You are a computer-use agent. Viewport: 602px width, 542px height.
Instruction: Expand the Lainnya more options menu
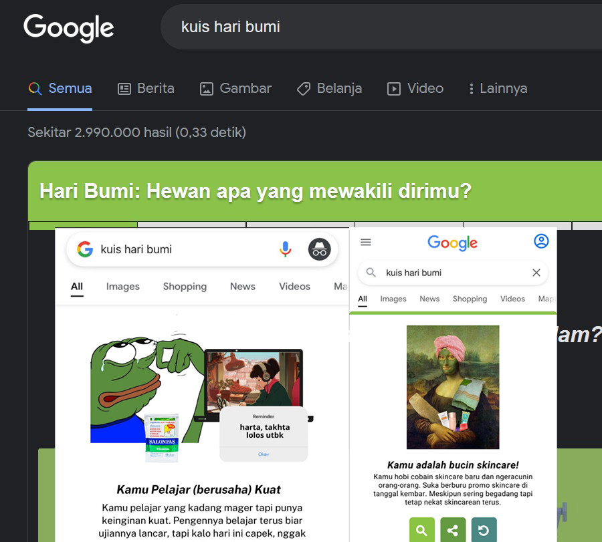pos(498,89)
